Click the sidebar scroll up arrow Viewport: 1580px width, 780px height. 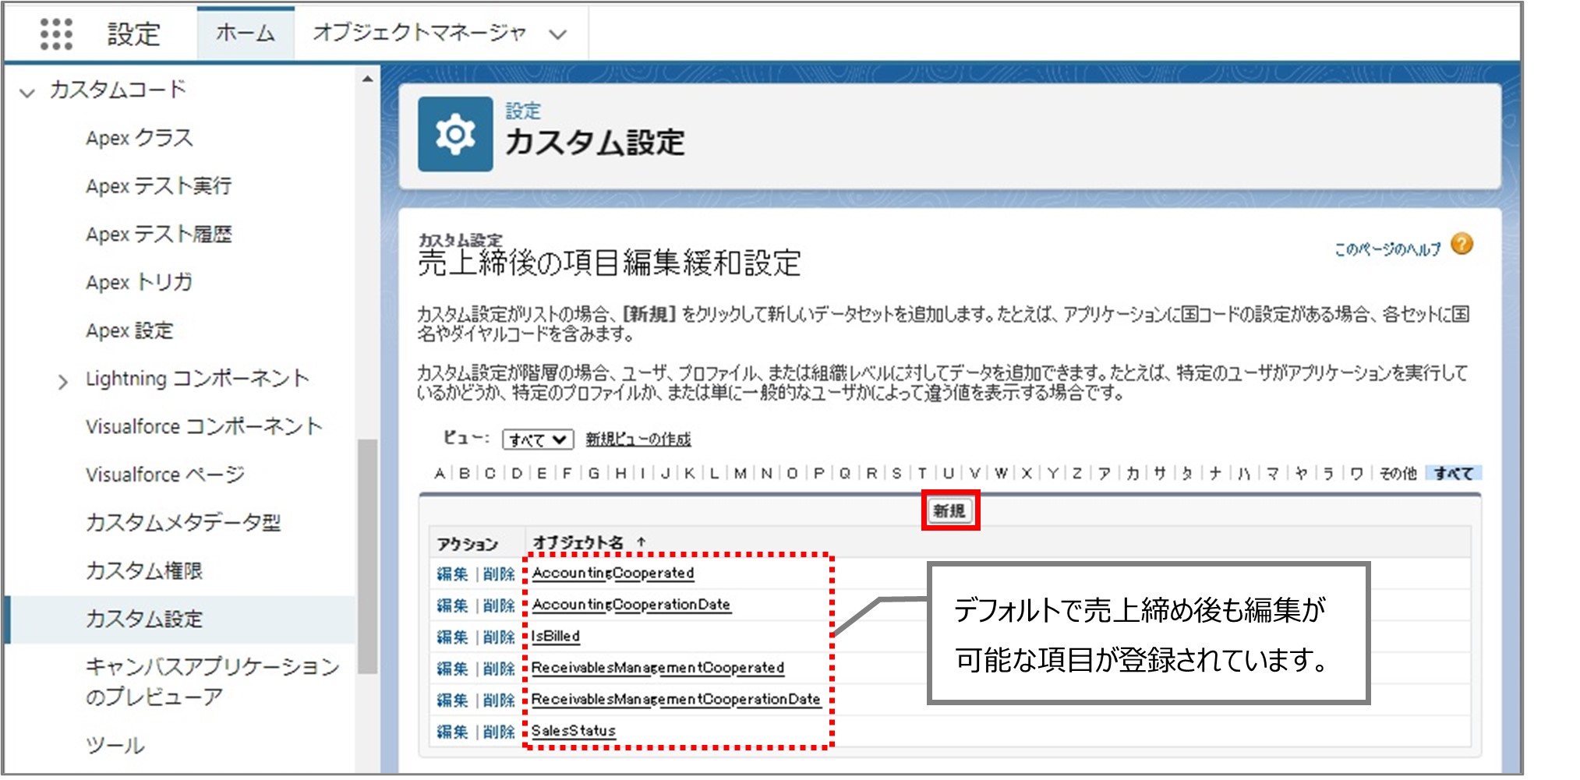click(x=367, y=79)
